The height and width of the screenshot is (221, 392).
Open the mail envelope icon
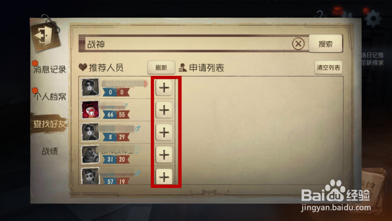point(338,11)
